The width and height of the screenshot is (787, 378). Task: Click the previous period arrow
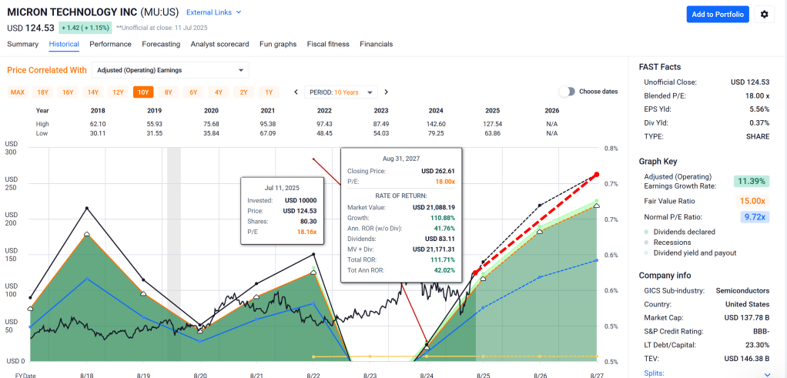pyautogui.click(x=296, y=92)
